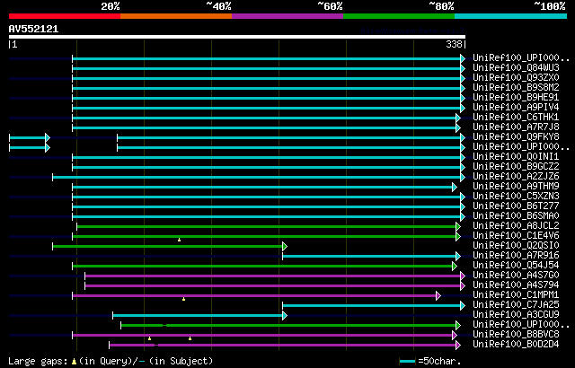
Task: Open hit UniRef100_A9PIV4
Action: [516, 108]
